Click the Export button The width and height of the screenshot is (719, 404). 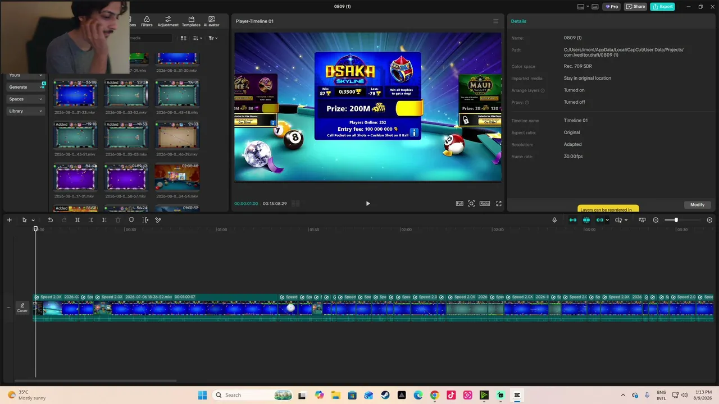662,7
